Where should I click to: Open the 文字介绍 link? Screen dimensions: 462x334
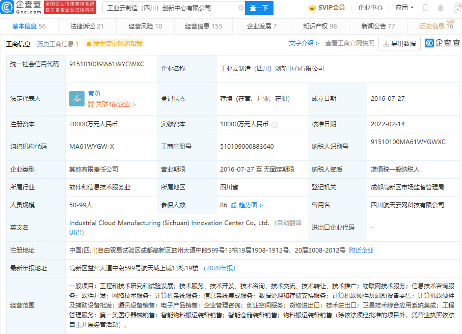click(x=304, y=43)
